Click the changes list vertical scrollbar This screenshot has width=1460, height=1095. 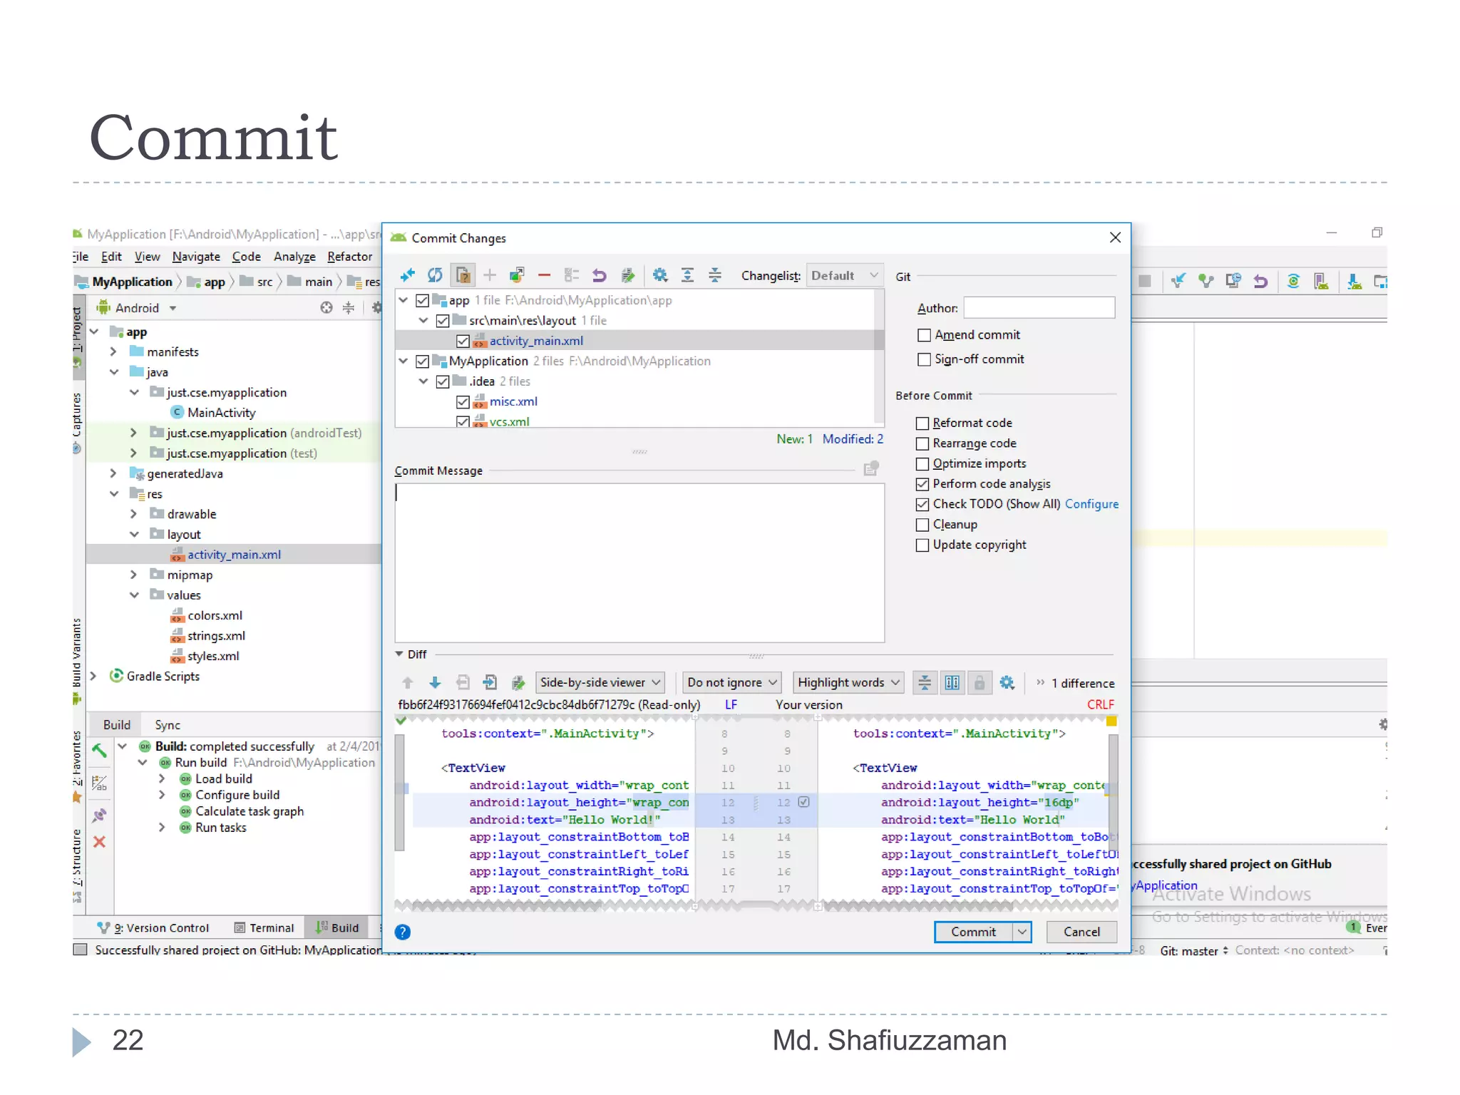click(x=879, y=356)
